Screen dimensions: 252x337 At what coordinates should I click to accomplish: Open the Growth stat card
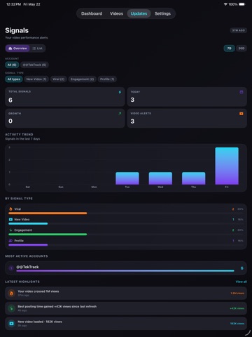(x=65, y=118)
